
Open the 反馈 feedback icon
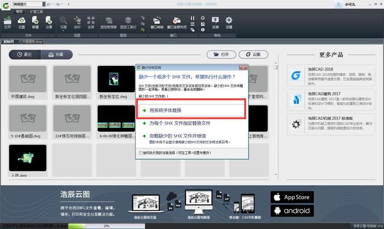tap(215, 23)
